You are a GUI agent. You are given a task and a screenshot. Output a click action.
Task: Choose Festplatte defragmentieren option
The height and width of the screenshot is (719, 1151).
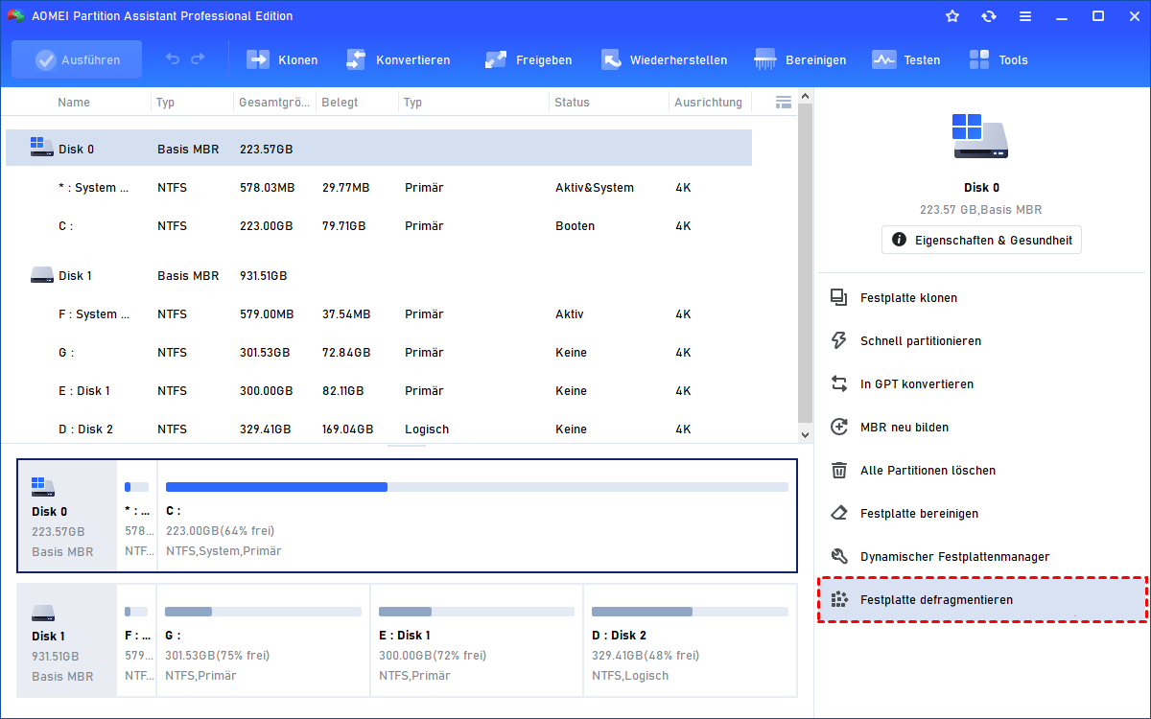click(x=982, y=600)
